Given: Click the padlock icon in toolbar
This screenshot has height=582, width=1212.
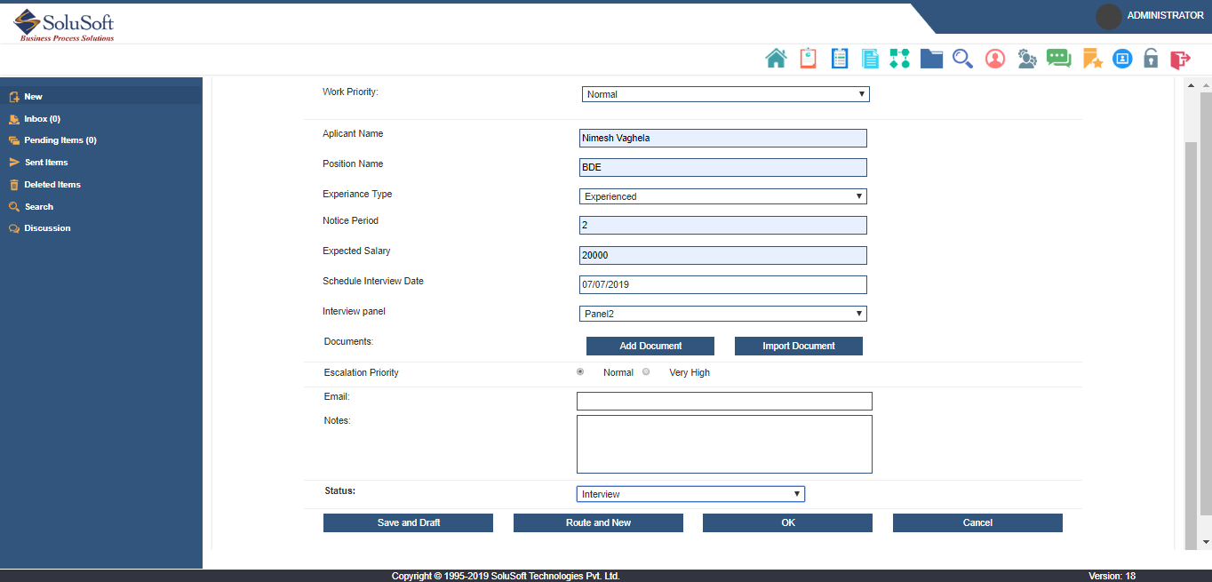Looking at the screenshot, I should 1151,59.
